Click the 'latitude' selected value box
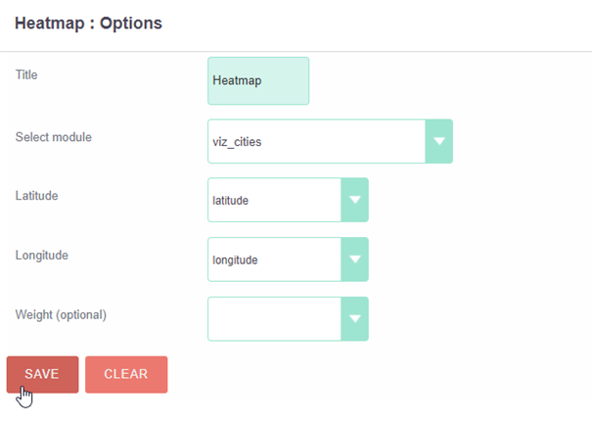Screen dimensions: 592x423 point(275,200)
